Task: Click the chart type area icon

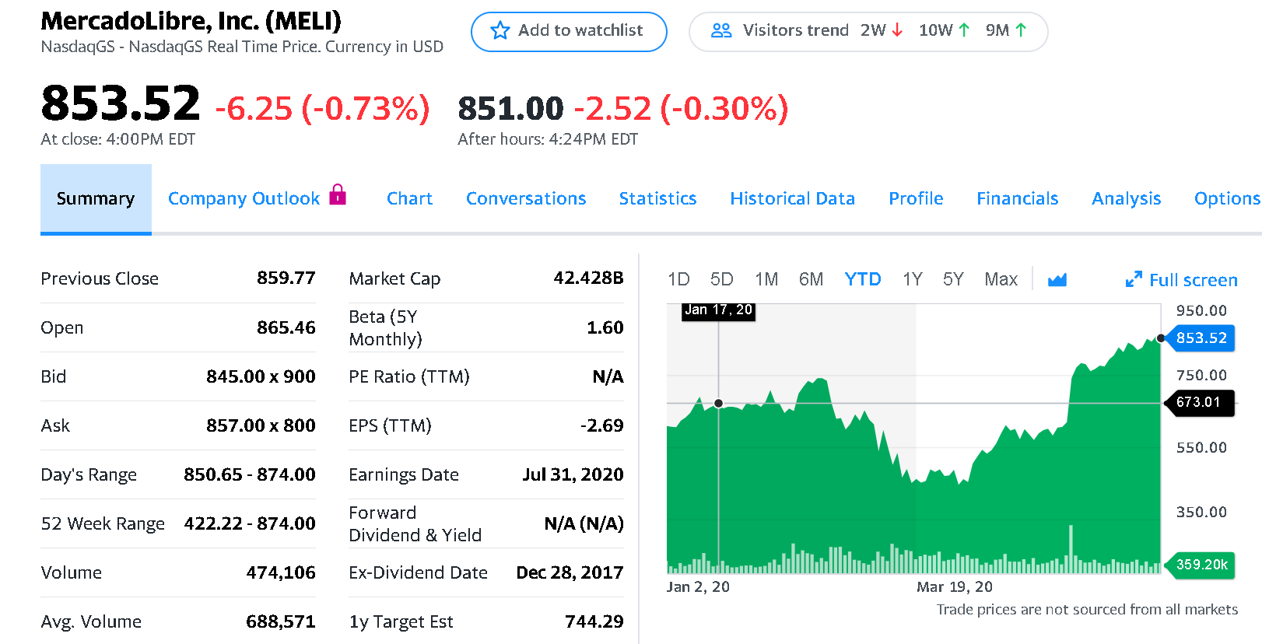Action: (1057, 279)
